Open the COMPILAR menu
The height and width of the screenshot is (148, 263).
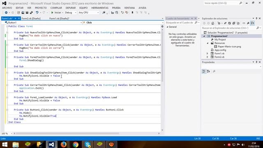(x=56, y=8)
